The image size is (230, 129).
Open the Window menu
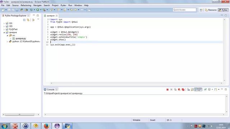[78, 5]
